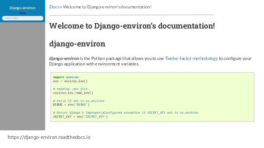Focus the Search docs input field
Viewport: 264px width, 148px height.
23,18
